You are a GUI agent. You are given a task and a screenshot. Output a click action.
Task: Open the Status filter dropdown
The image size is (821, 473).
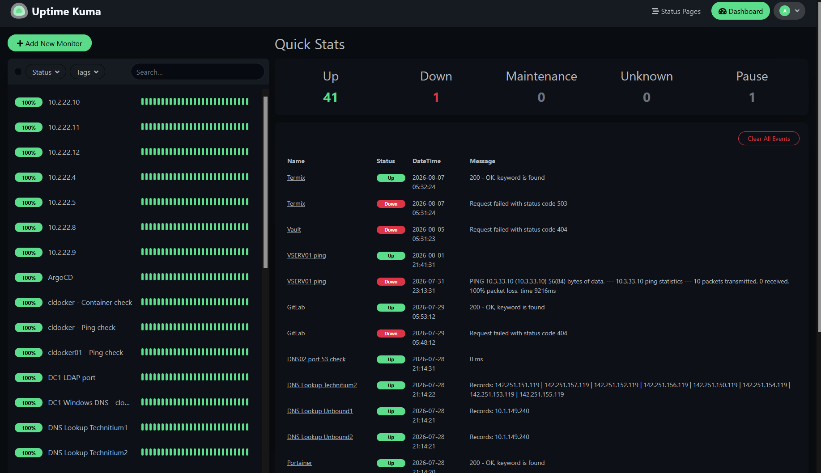pos(46,72)
